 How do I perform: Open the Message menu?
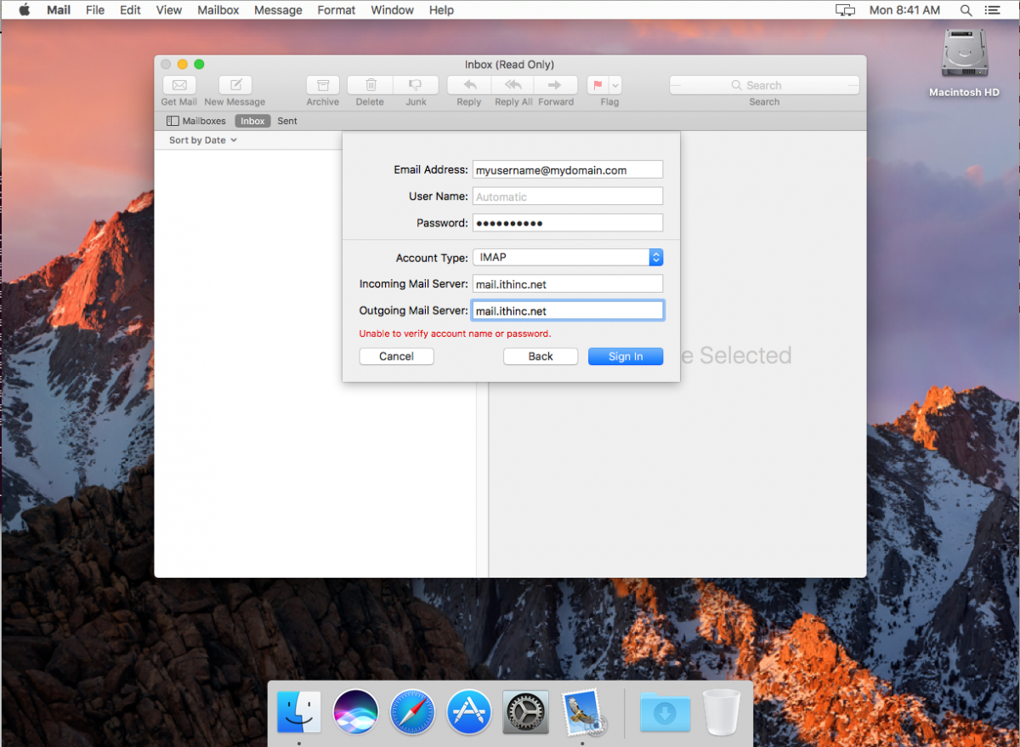point(279,10)
